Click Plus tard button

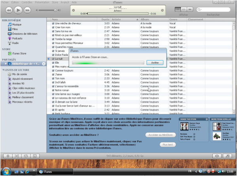pyautogui.click(x=168, y=145)
